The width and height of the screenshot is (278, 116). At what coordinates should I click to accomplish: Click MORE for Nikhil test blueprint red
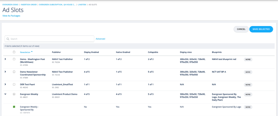[248, 59]
